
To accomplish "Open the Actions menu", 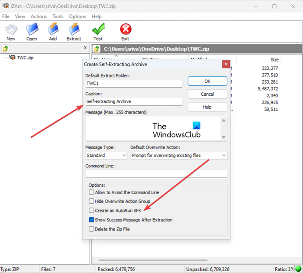I will pos(39,16).
